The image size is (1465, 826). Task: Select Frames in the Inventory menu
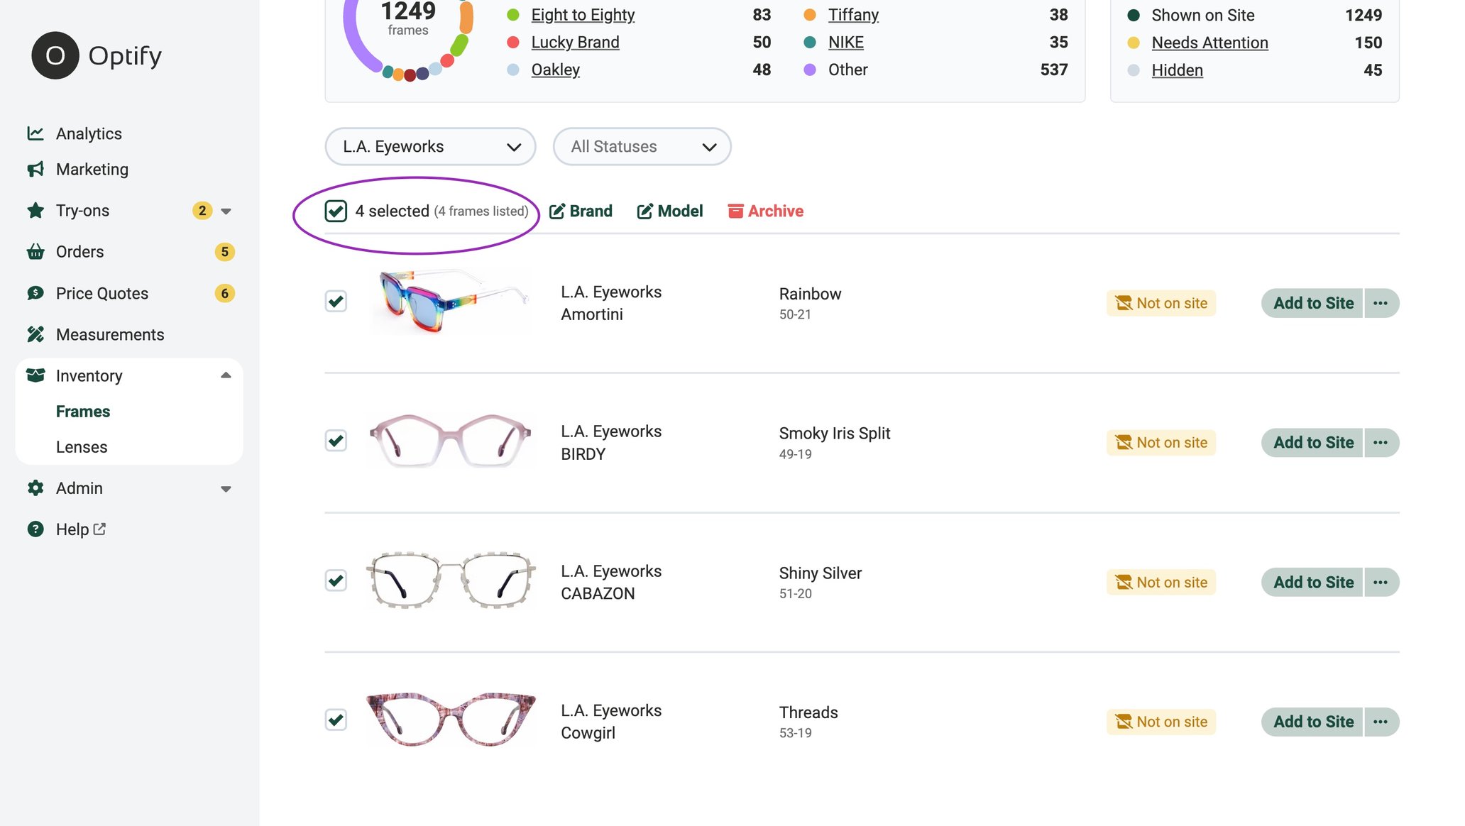click(x=82, y=411)
